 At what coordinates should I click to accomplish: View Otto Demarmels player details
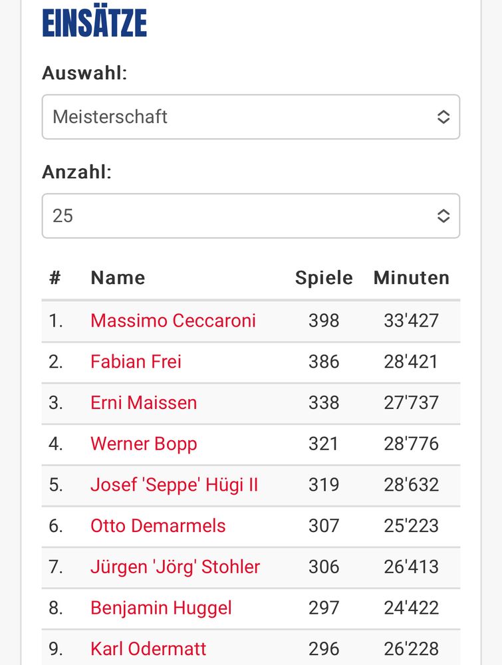click(158, 526)
